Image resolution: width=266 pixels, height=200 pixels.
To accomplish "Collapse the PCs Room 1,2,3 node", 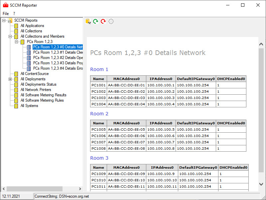I will coord(16,42).
